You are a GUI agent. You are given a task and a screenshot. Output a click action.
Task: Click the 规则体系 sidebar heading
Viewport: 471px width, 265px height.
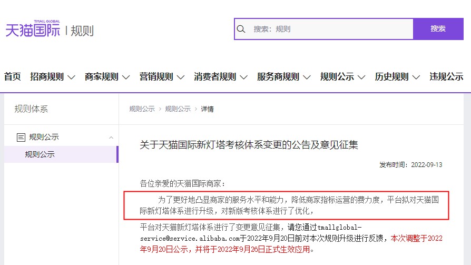31,109
